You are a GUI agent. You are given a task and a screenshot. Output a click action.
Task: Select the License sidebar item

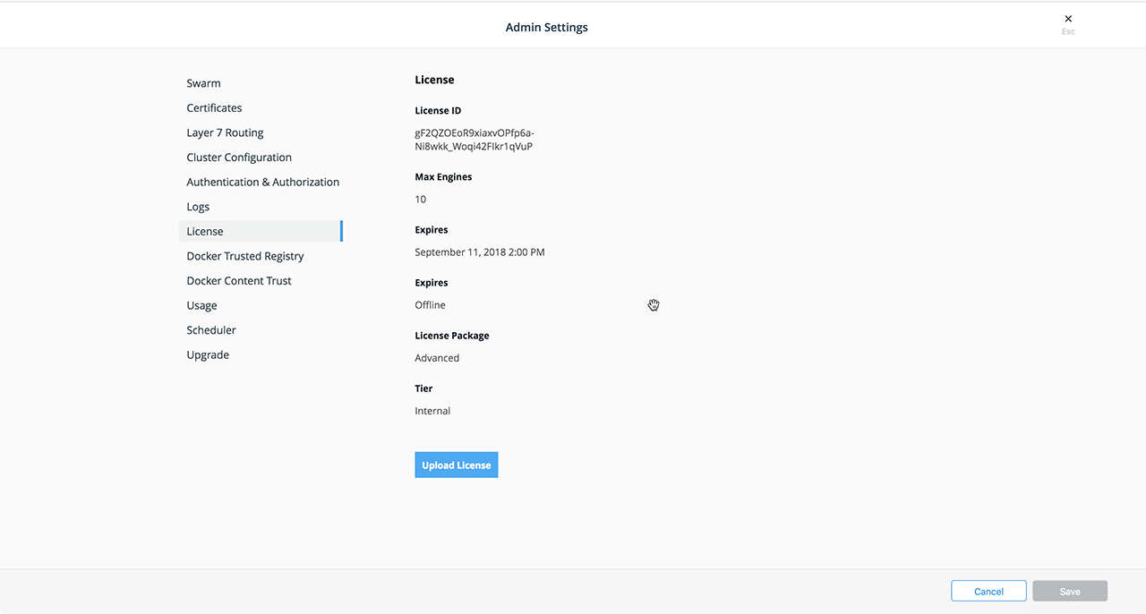[x=205, y=231]
